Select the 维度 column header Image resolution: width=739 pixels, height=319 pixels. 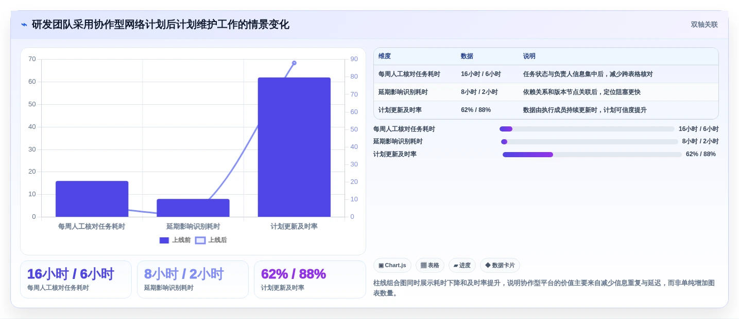click(x=385, y=56)
